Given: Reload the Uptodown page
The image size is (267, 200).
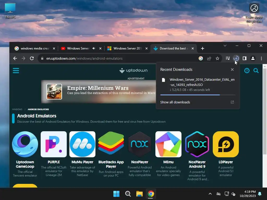Looking at the screenshot, I should pos(32,58).
